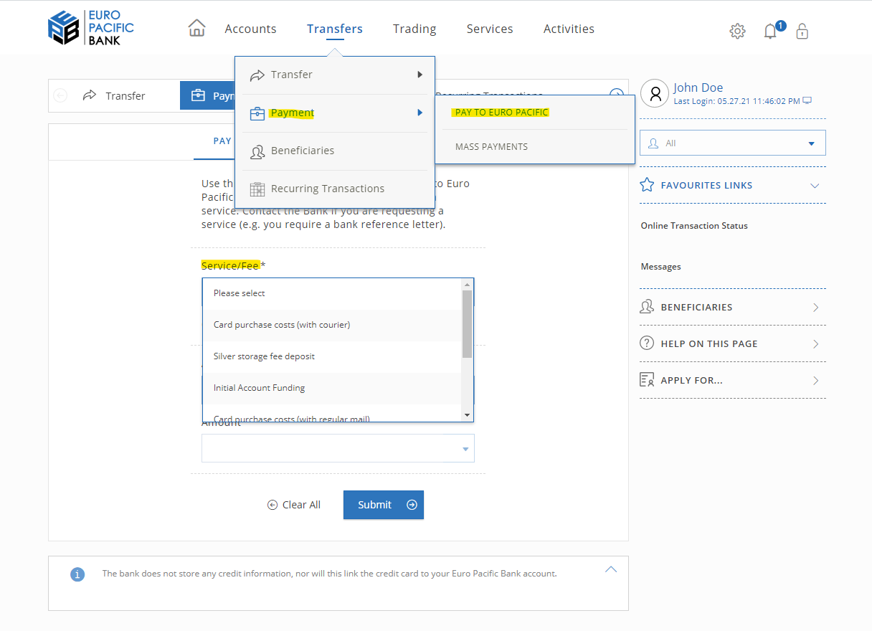Screen dimensions: 872x631
Task: Click the padlock logout icon
Action: [x=802, y=31]
